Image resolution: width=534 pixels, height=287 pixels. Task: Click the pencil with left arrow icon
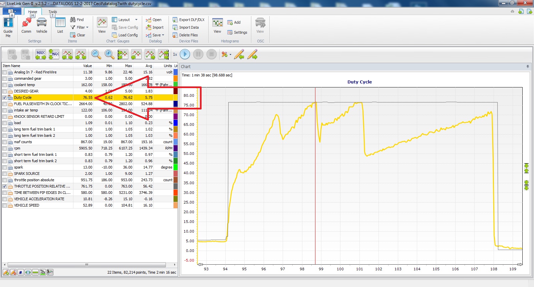(x=239, y=54)
